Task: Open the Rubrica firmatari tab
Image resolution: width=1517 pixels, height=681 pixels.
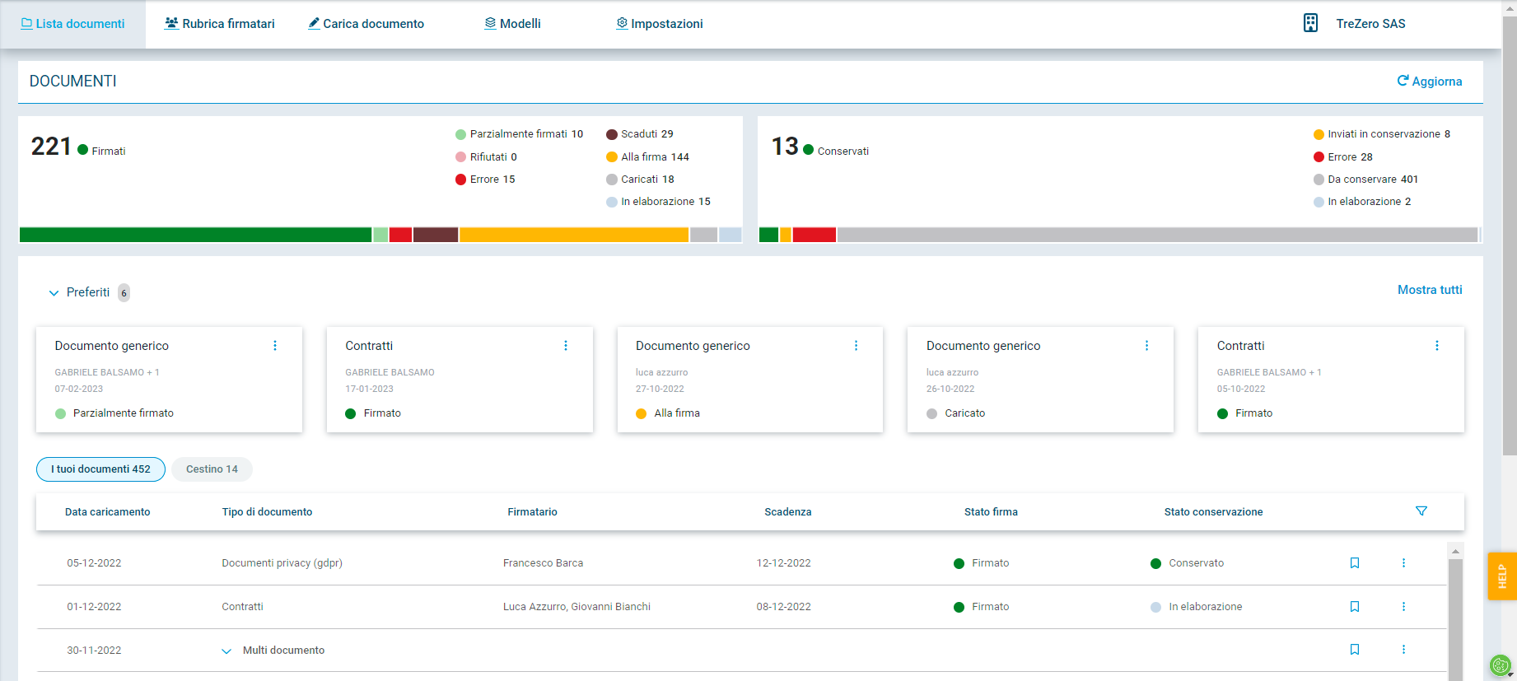Action: (x=219, y=24)
